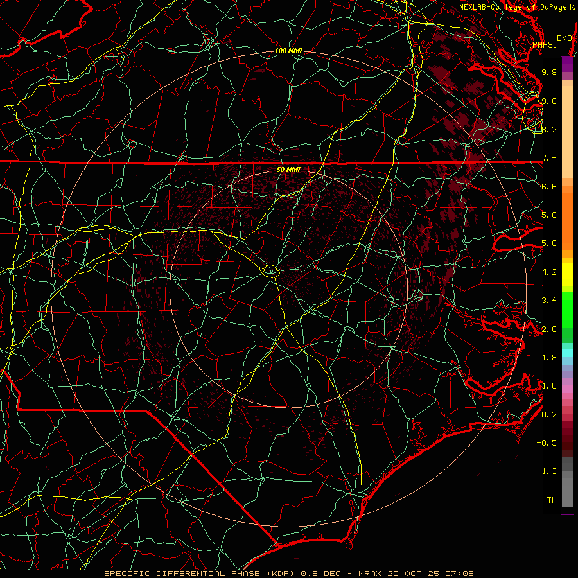Select the 4.2 scale value
This screenshot has height=578, width=578.
click(549, 272)
